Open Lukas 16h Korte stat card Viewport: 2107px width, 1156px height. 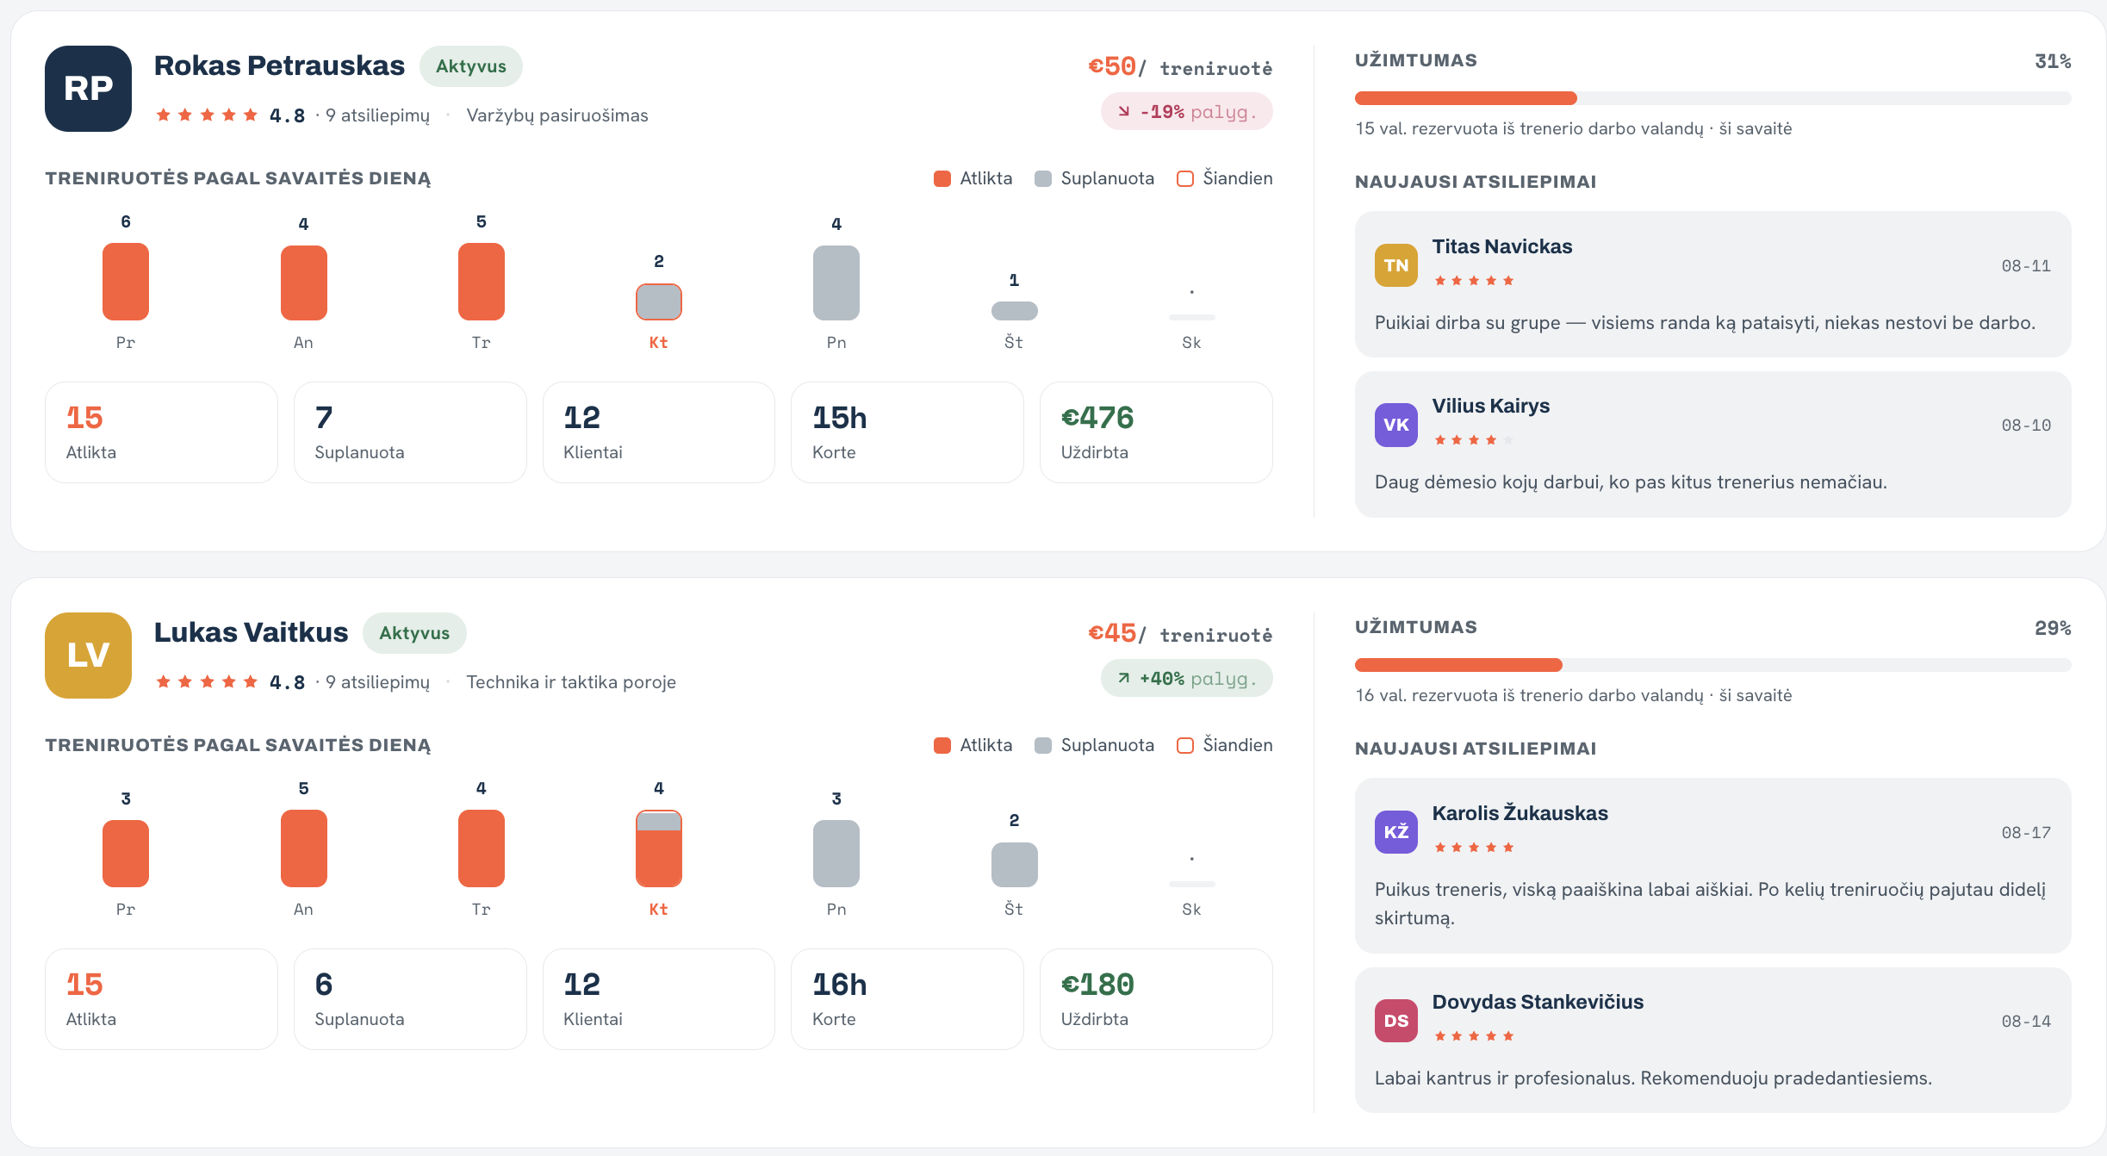(907, 999)
